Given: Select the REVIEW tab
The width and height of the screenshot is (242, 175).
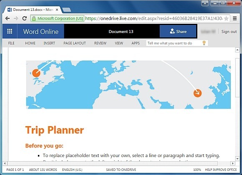Looking at the screenshot, I should (x=100, y=43).
